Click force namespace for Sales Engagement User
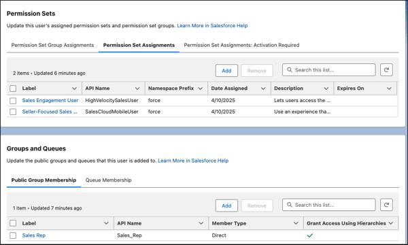 pos(154,100)
